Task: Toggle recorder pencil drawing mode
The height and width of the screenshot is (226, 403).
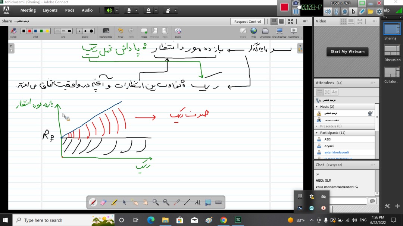Action: [x=362, y=12]
